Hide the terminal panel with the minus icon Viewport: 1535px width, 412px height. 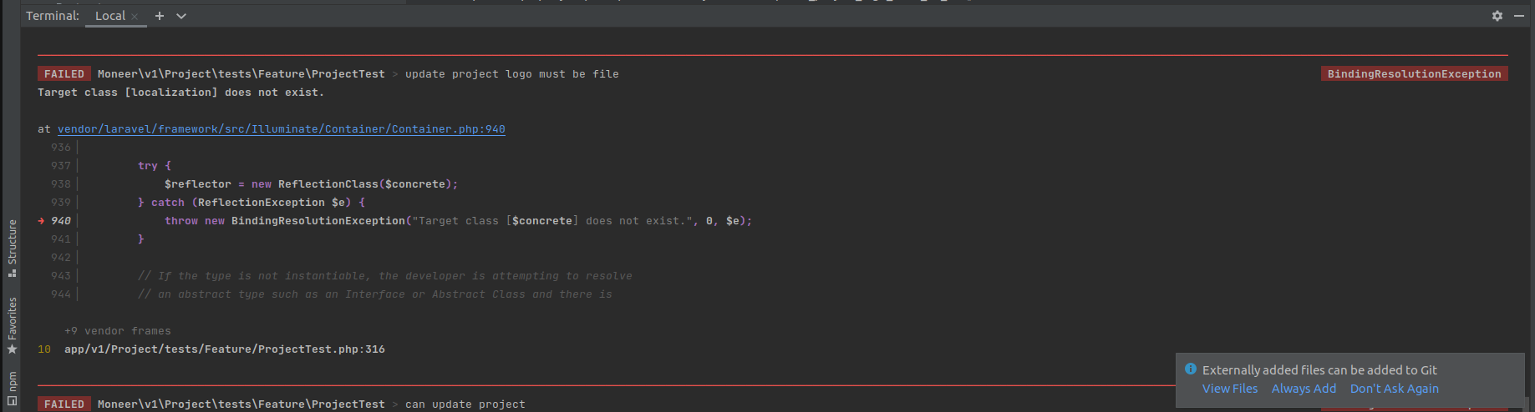tap(1519, 16)
